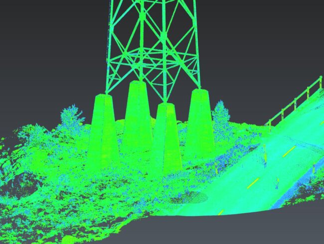Select the lowest yellow road dash

pos(220,212)
